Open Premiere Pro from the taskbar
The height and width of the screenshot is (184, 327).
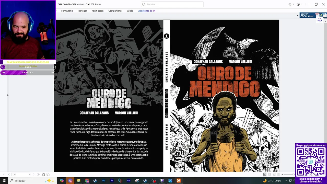pyautogui.click(x=112, y=181)
